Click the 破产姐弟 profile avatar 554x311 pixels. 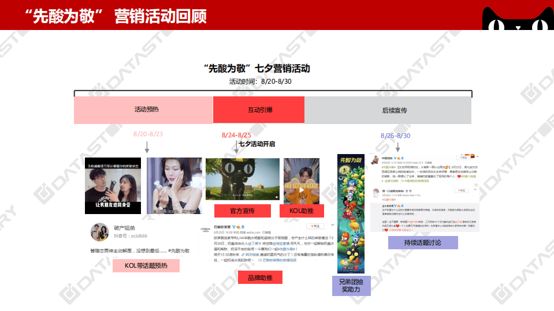point(99,232)
